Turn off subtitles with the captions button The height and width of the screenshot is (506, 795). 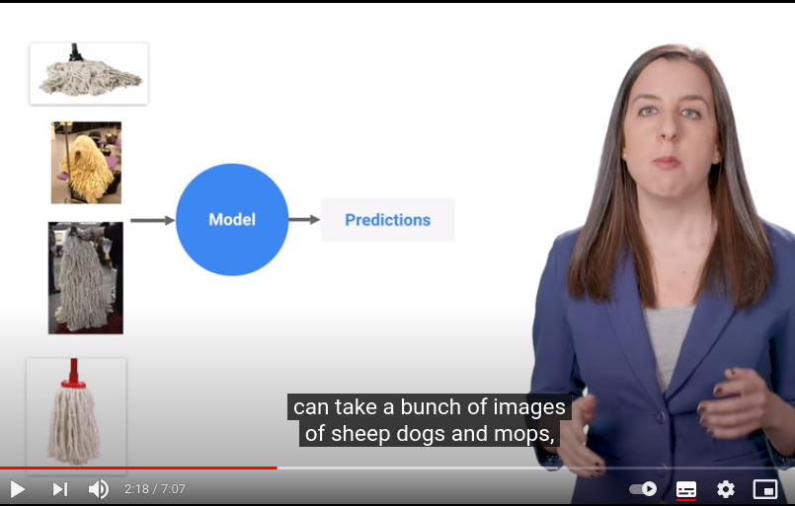click(686, 489)
